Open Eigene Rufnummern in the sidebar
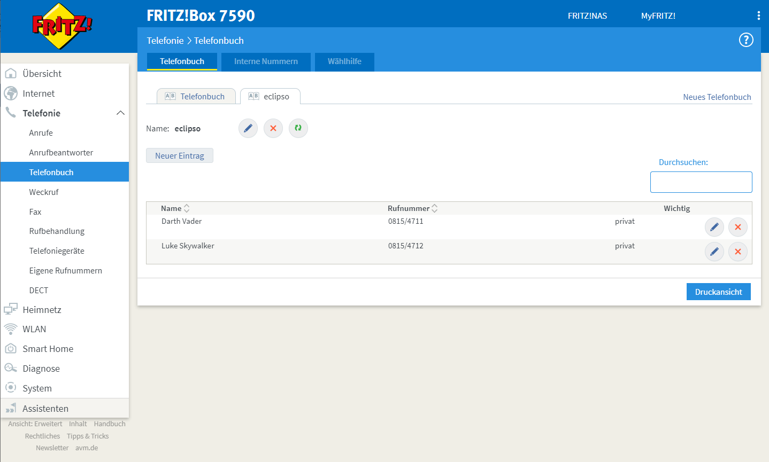The image size is (769, 462). (x=65, y=270)
